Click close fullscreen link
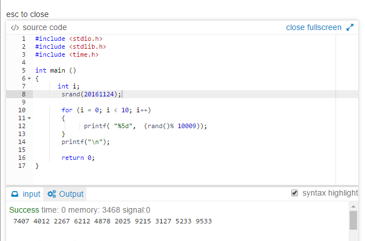Screen dimensions: 365x241 click(313, 27)
